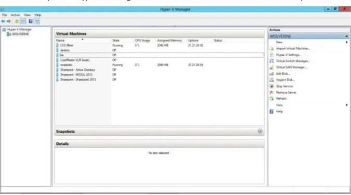This screenshot has height=195, width=351.
Task: Click the Hyper-V Manager tree root icon
Action: [x=4, y=30]
